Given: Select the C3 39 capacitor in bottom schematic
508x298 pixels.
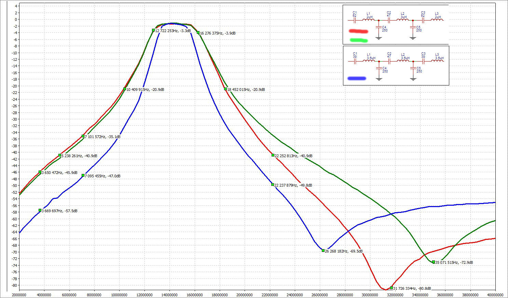Looking at the screenshot, I should tap(423, 61).
